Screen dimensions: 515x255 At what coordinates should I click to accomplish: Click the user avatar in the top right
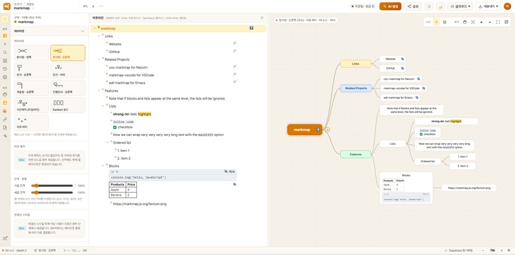[507, 6]
